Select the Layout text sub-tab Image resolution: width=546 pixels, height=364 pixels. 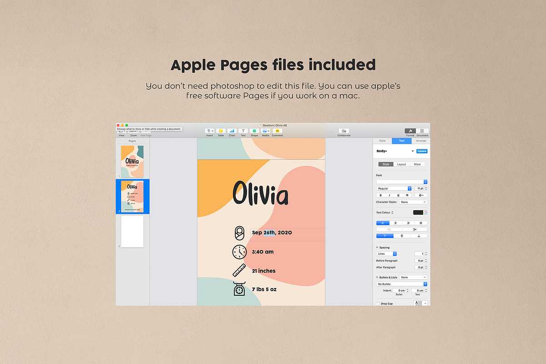click(402, 164)
